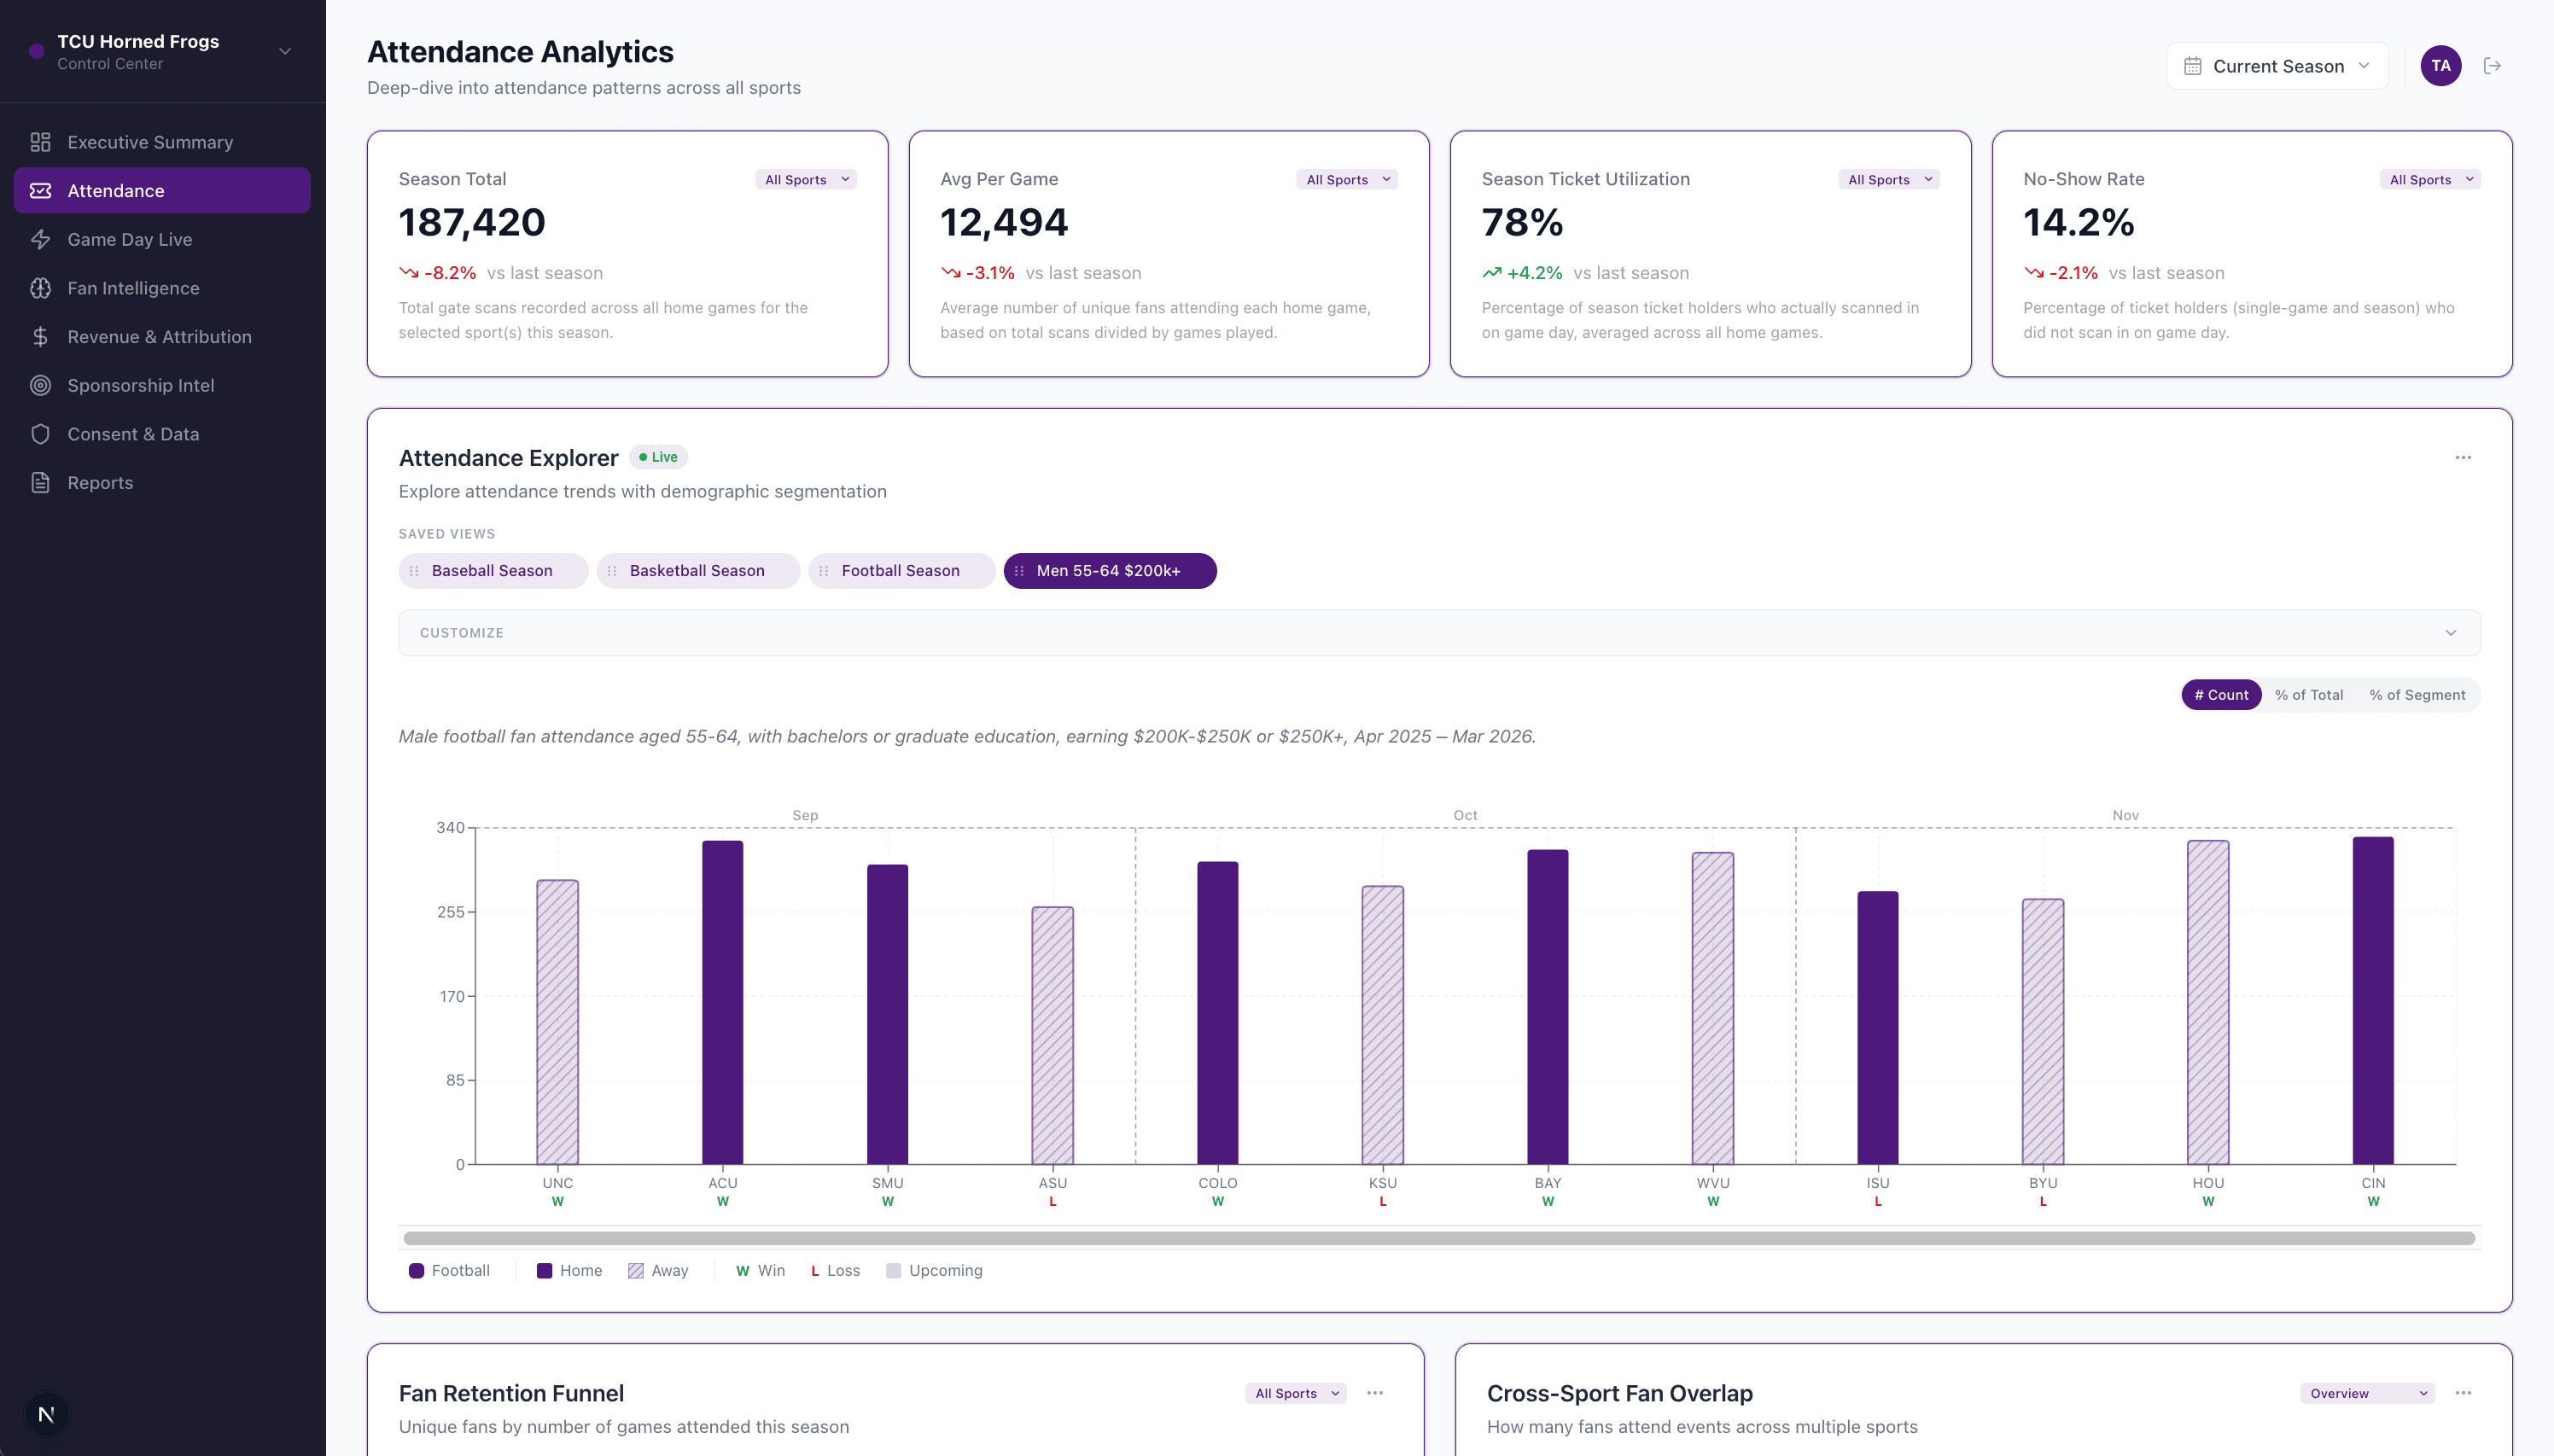The height and width of the screenshot is (1456, 2554).
Task: Click the ISU game bar
Action: pyautogui.click(x=1877, y=1027)
